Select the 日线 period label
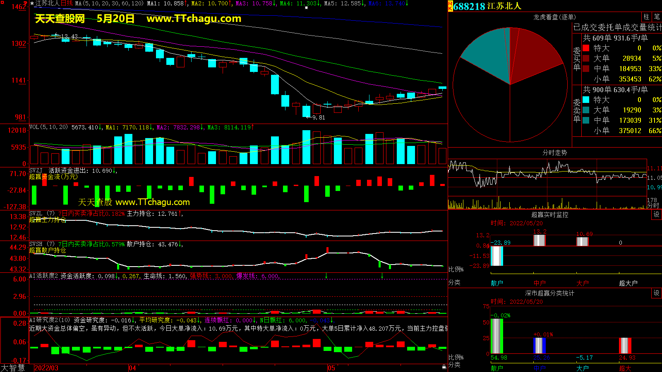The image size is (662, 372). (67, 3)
